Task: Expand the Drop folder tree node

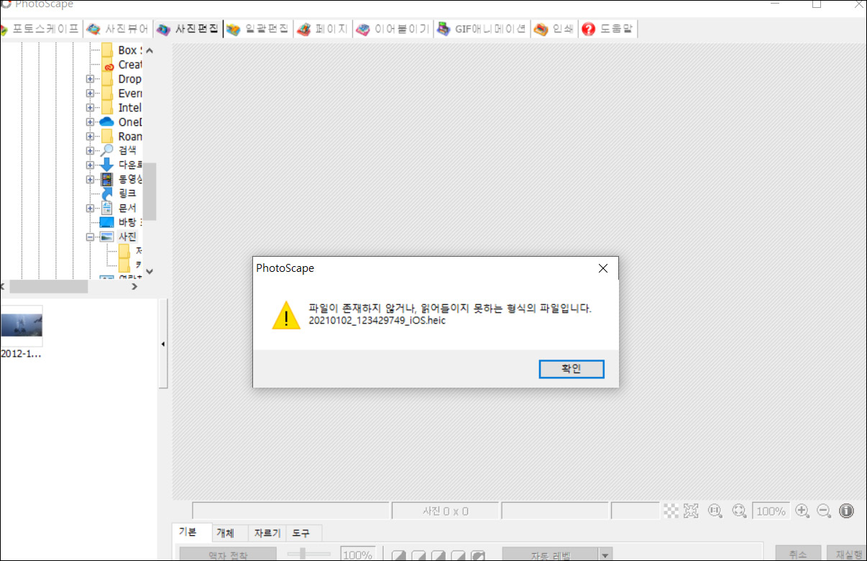Action: (x=91, y=79)
